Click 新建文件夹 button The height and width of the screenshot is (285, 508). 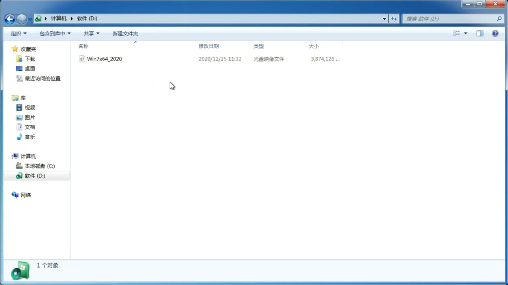pyautogui.click(x=125, y=33)
